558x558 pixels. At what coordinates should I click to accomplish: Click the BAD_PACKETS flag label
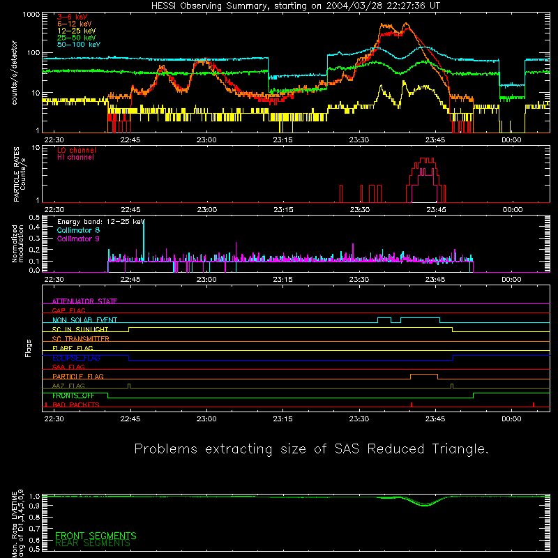pyautogui.click(x=76, y=405)
